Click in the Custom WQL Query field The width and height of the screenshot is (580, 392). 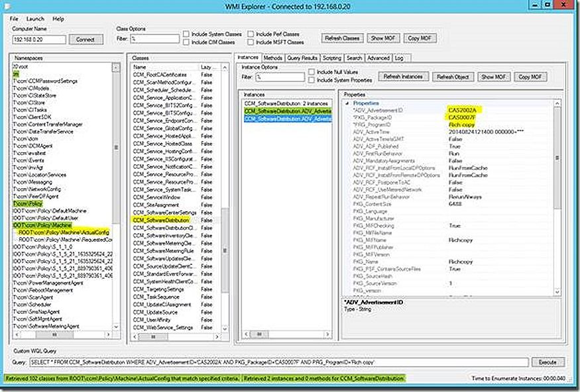[x=279, y=362]
